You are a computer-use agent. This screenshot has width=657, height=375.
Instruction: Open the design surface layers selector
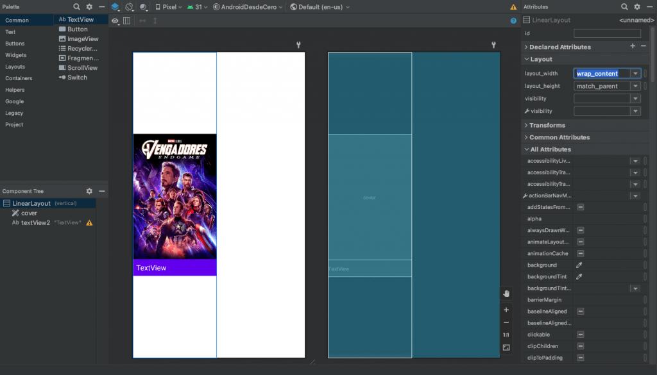tap(115, 7)
